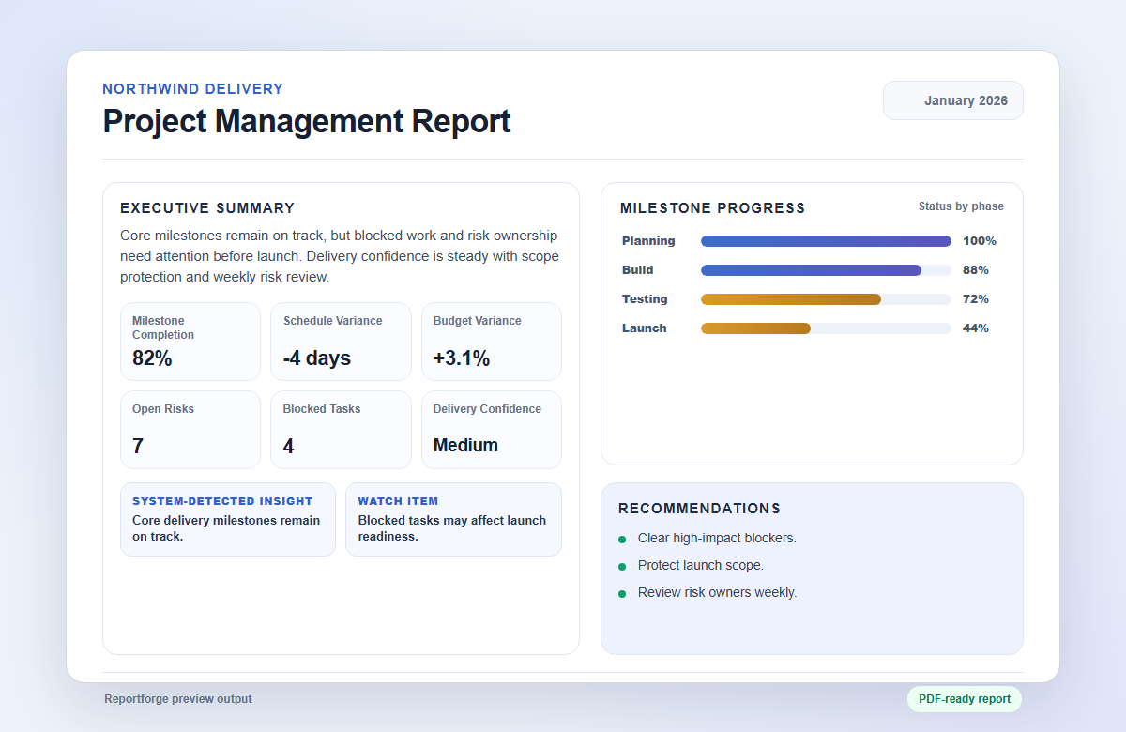Screen dimensions: 1126x732
Task: Click the Milestone Progress heading
Action: [x=713, y=208]
